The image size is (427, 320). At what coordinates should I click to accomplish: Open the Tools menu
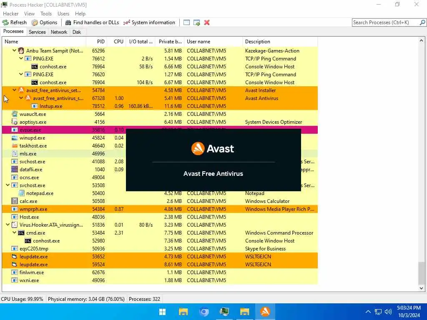point(46,14)
